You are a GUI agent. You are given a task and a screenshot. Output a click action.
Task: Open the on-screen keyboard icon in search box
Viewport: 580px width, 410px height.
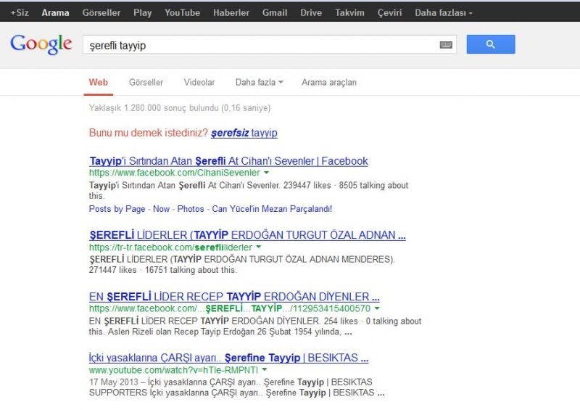[446, 45]
